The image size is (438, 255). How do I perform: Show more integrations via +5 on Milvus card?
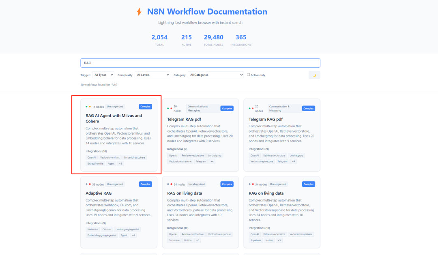[120, 164]
